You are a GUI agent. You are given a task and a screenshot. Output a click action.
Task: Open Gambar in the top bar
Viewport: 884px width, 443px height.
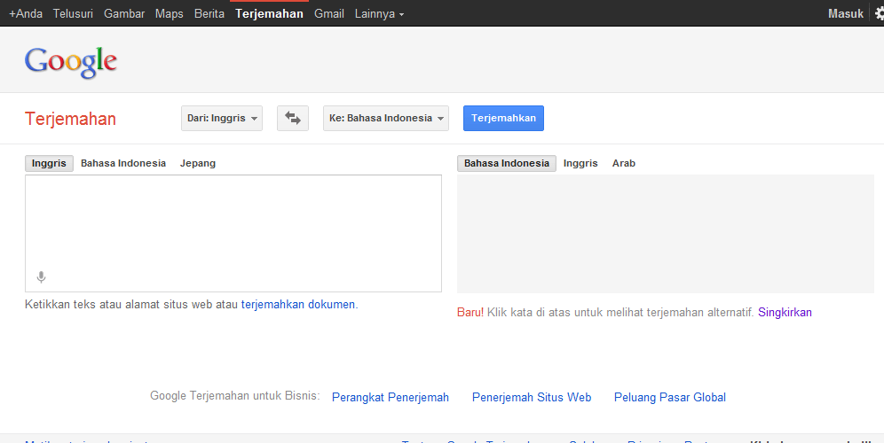click(124, 13)
